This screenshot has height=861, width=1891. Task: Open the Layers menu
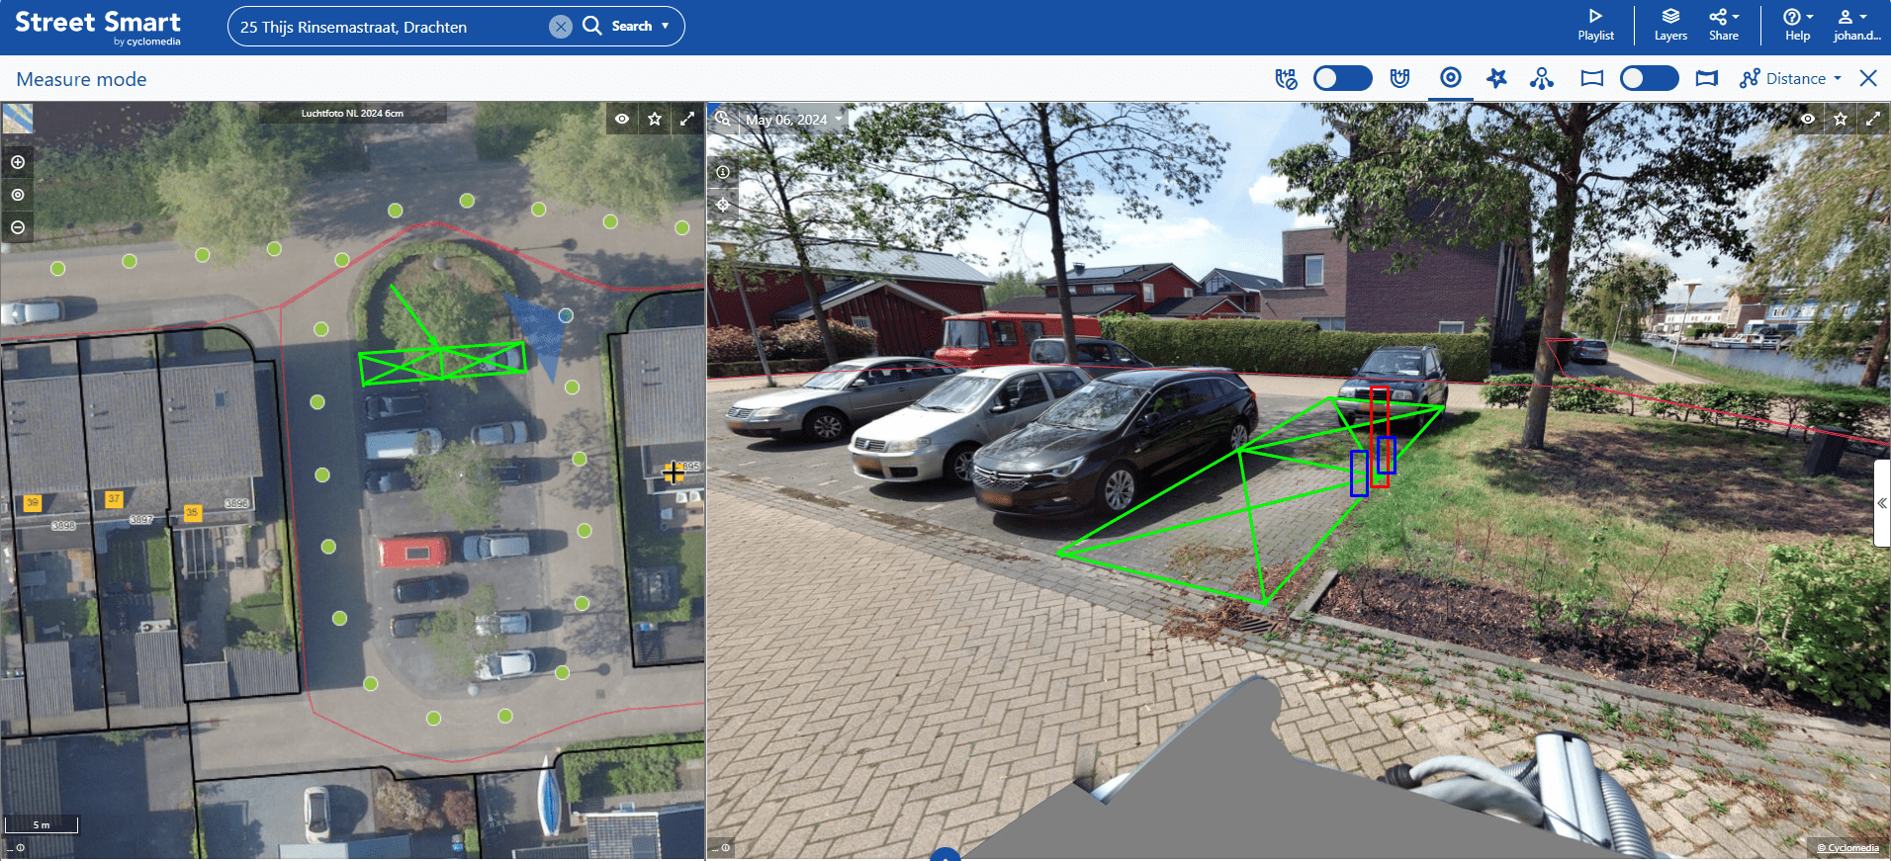click(1670, 25)
